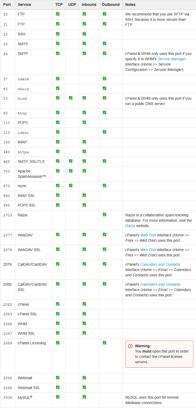Click the Notes column header
Image resolution: width=196 pixels, height=408 pixels.
click(130, 5)
